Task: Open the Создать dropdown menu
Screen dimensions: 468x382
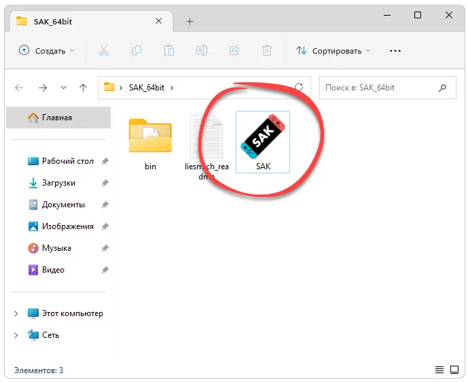Action: (47, 51)
